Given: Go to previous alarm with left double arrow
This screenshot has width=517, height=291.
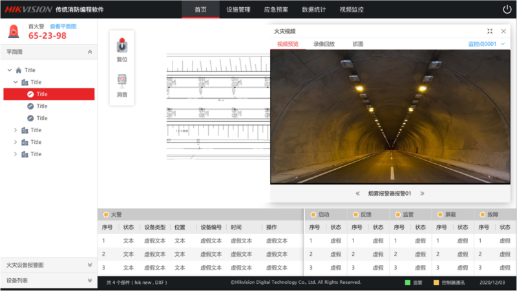Looking at the screenshot, I should point(357,193).
